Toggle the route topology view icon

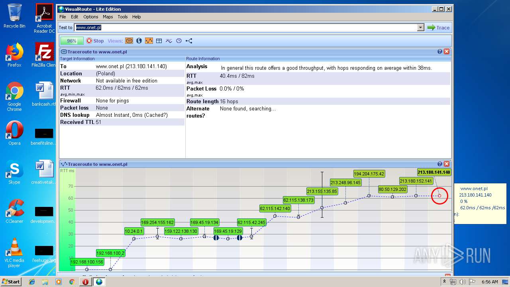[x=189, y=41]
